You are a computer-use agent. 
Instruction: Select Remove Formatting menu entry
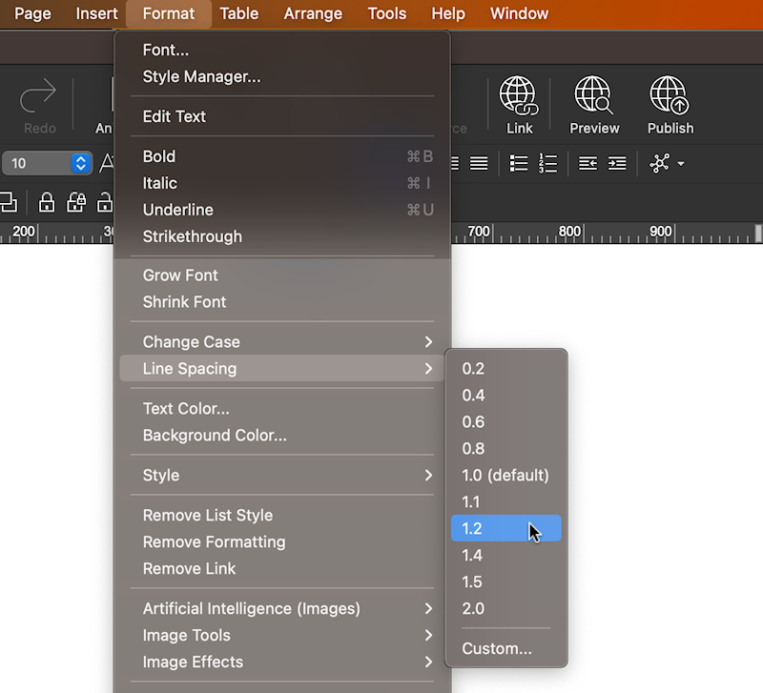pos(214,542)
